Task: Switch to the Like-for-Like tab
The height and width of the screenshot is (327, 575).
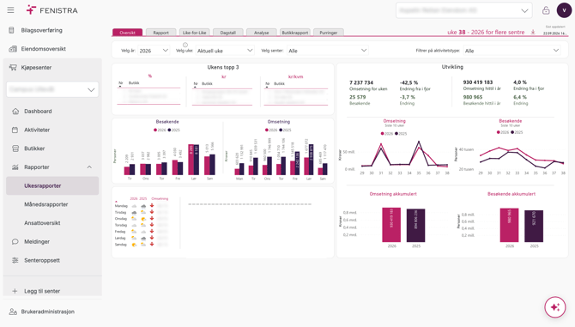Action: coord(194,33)
